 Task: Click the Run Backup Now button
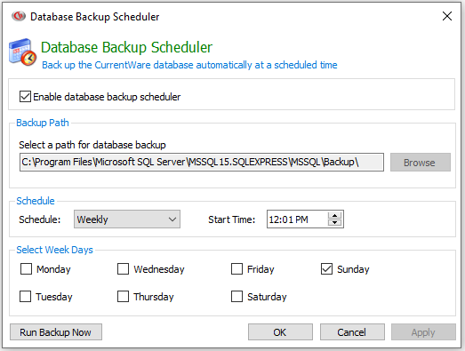tap(56, 332)
